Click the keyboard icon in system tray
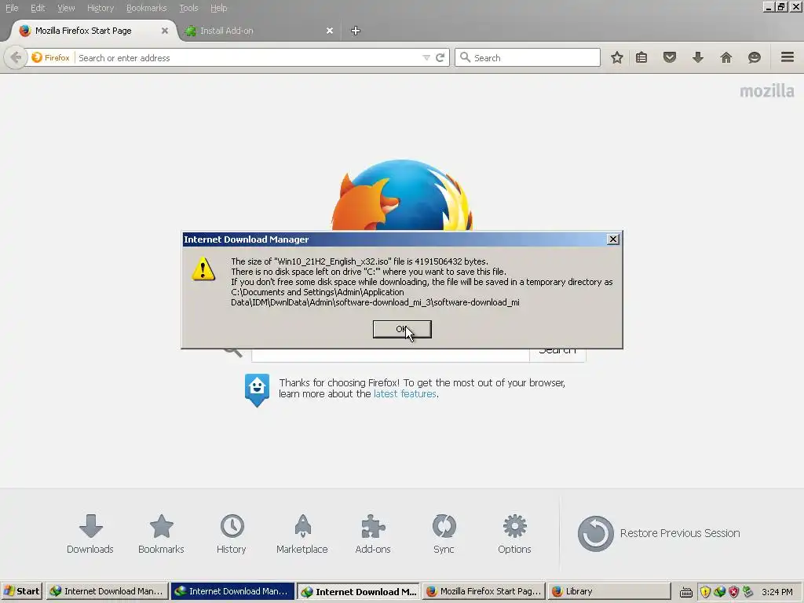 (x=686, y=592)
